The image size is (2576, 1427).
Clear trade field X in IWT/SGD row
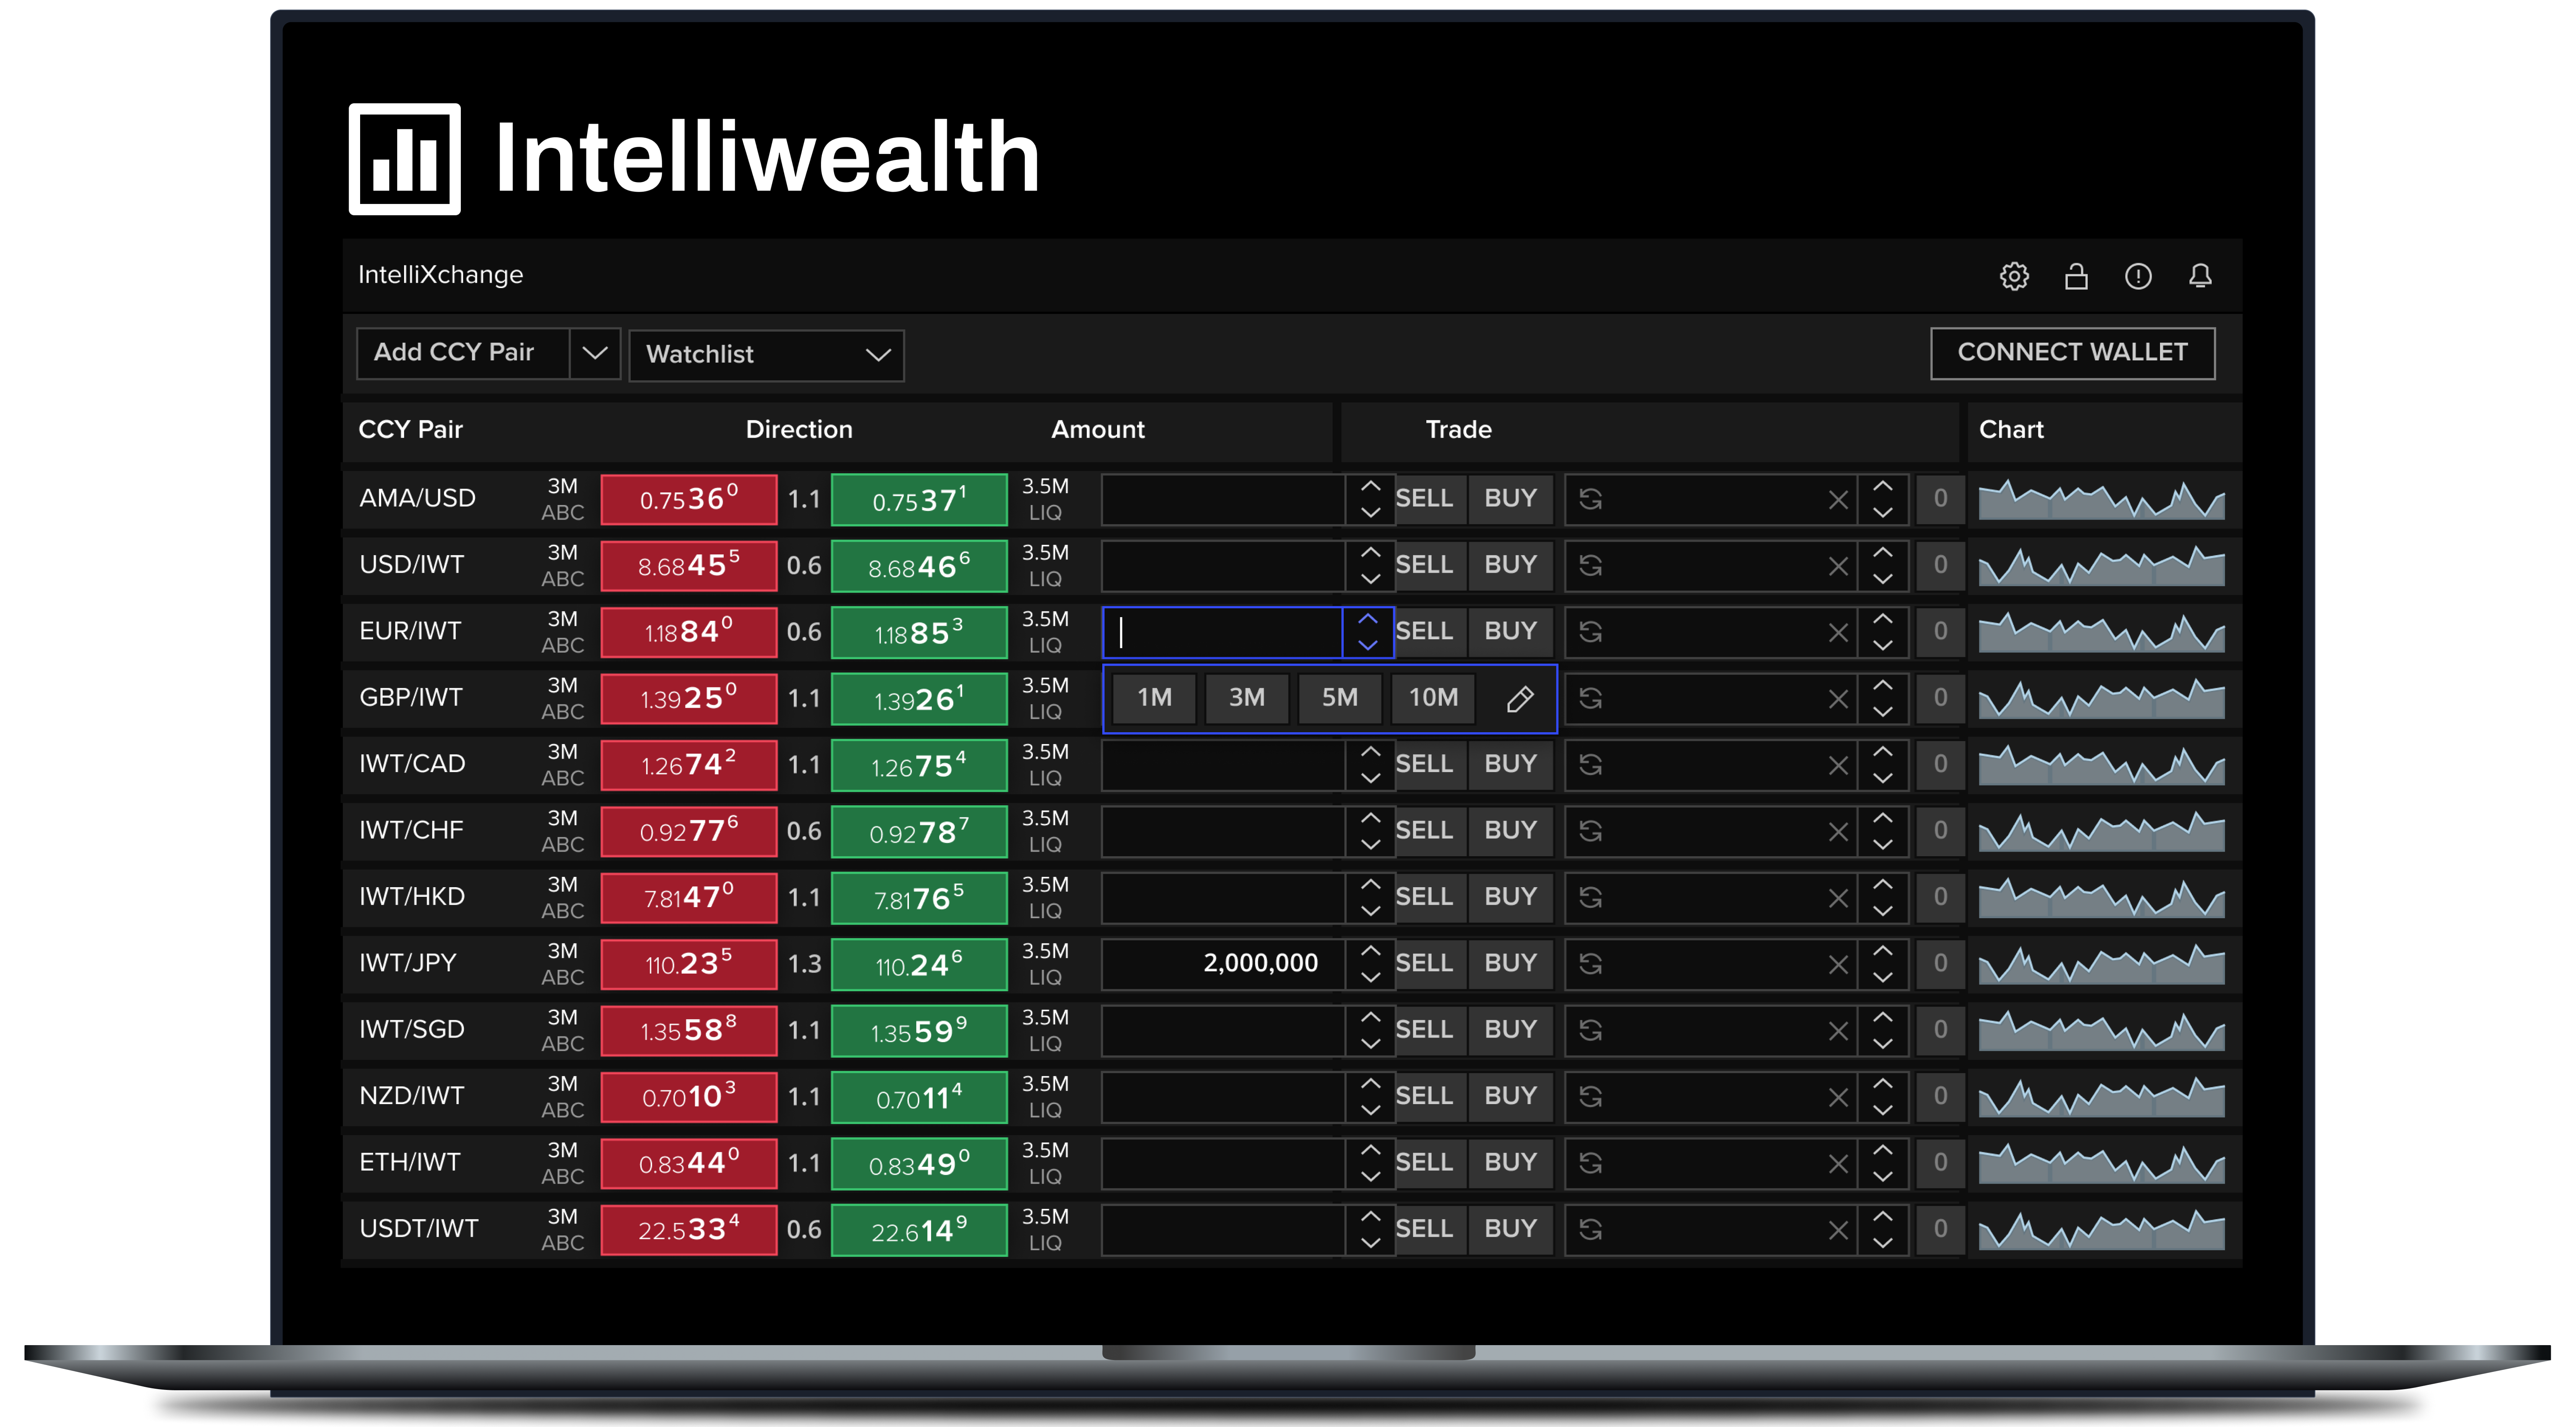tap(1838, 1031)
